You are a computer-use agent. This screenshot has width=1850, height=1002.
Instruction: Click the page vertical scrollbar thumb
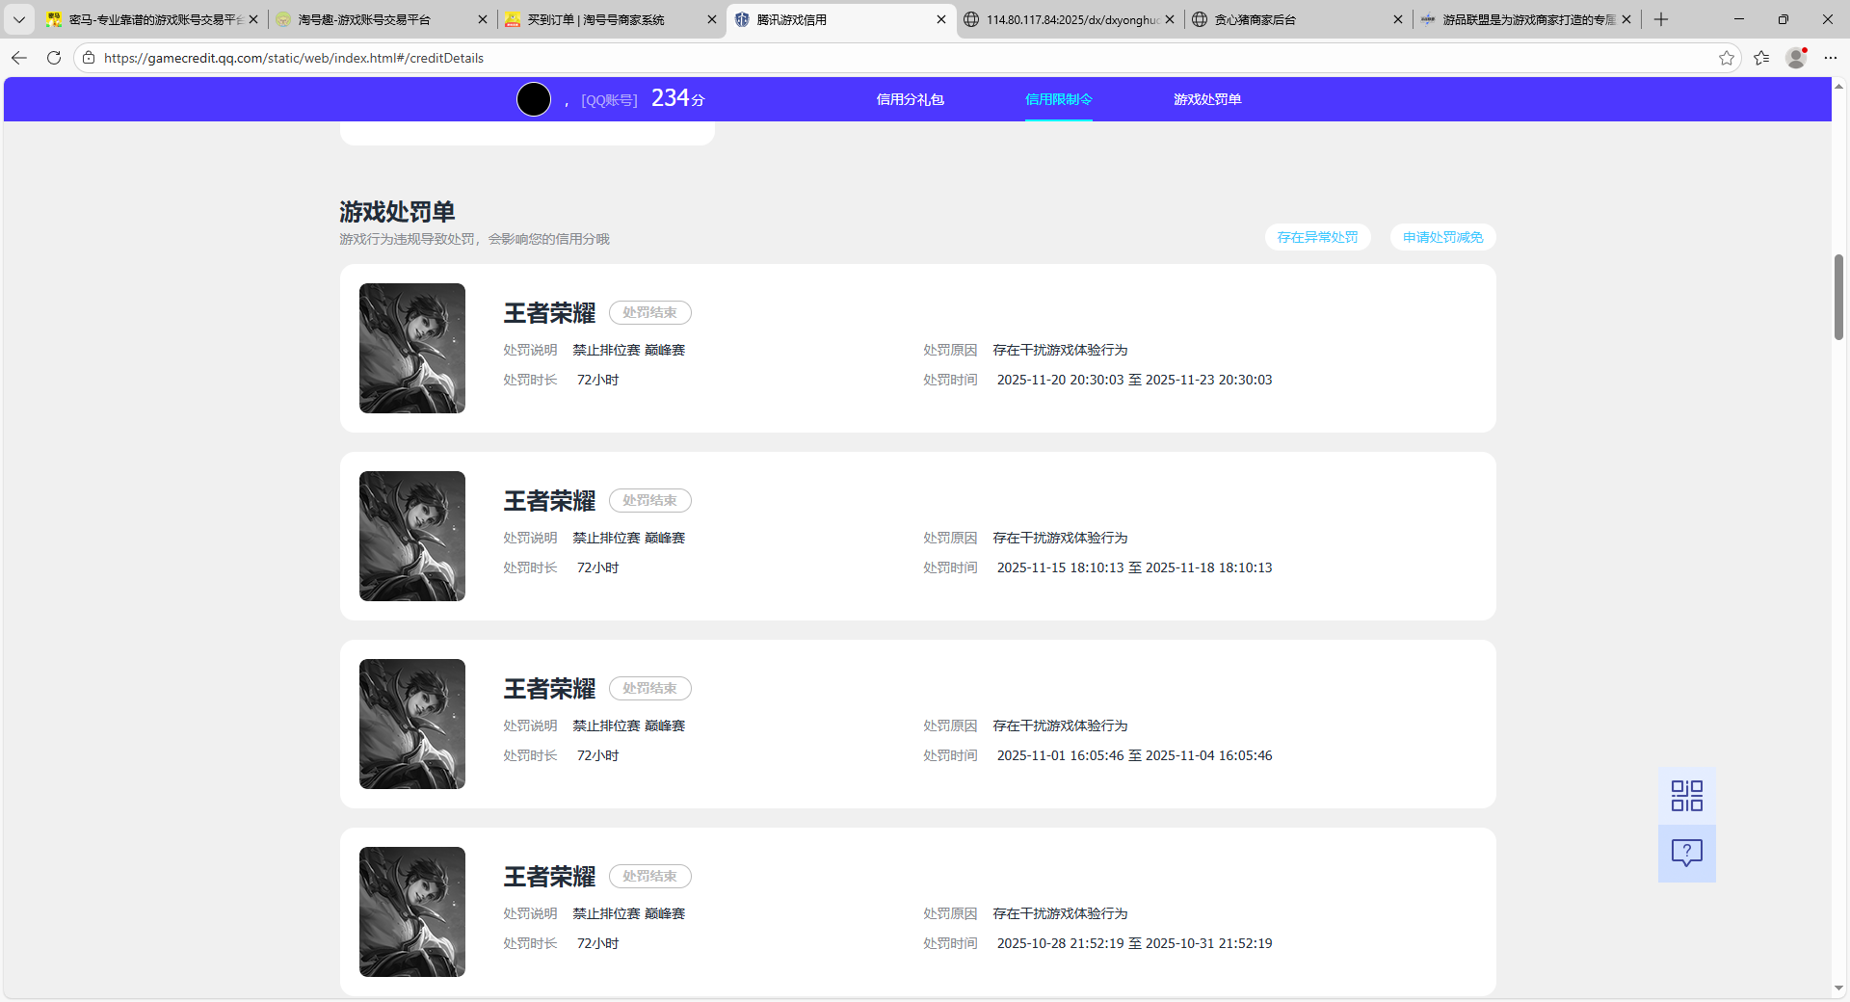[1838, 297]
